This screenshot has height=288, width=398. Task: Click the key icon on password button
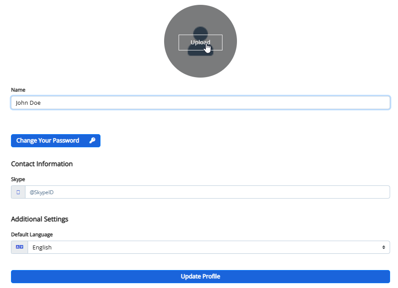click(92, 140)
